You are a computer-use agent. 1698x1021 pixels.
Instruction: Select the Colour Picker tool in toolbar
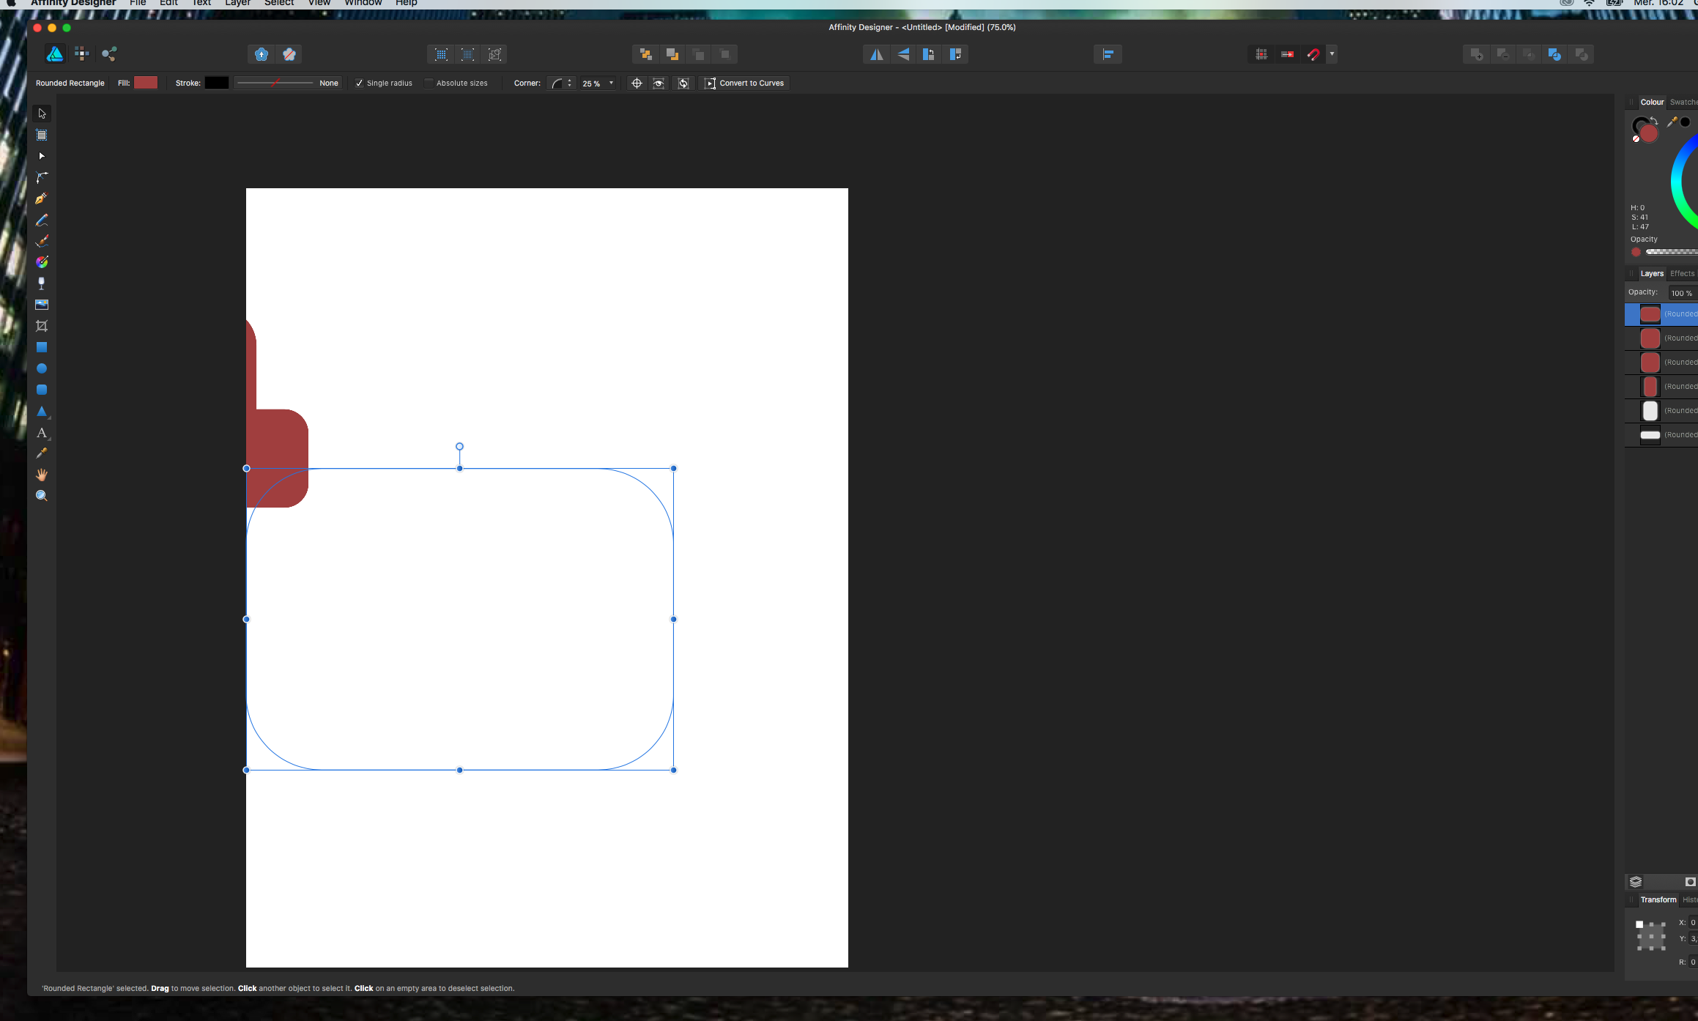(x=42, y=453)
